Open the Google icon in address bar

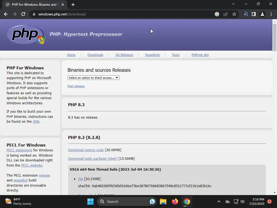click(217, 14)
